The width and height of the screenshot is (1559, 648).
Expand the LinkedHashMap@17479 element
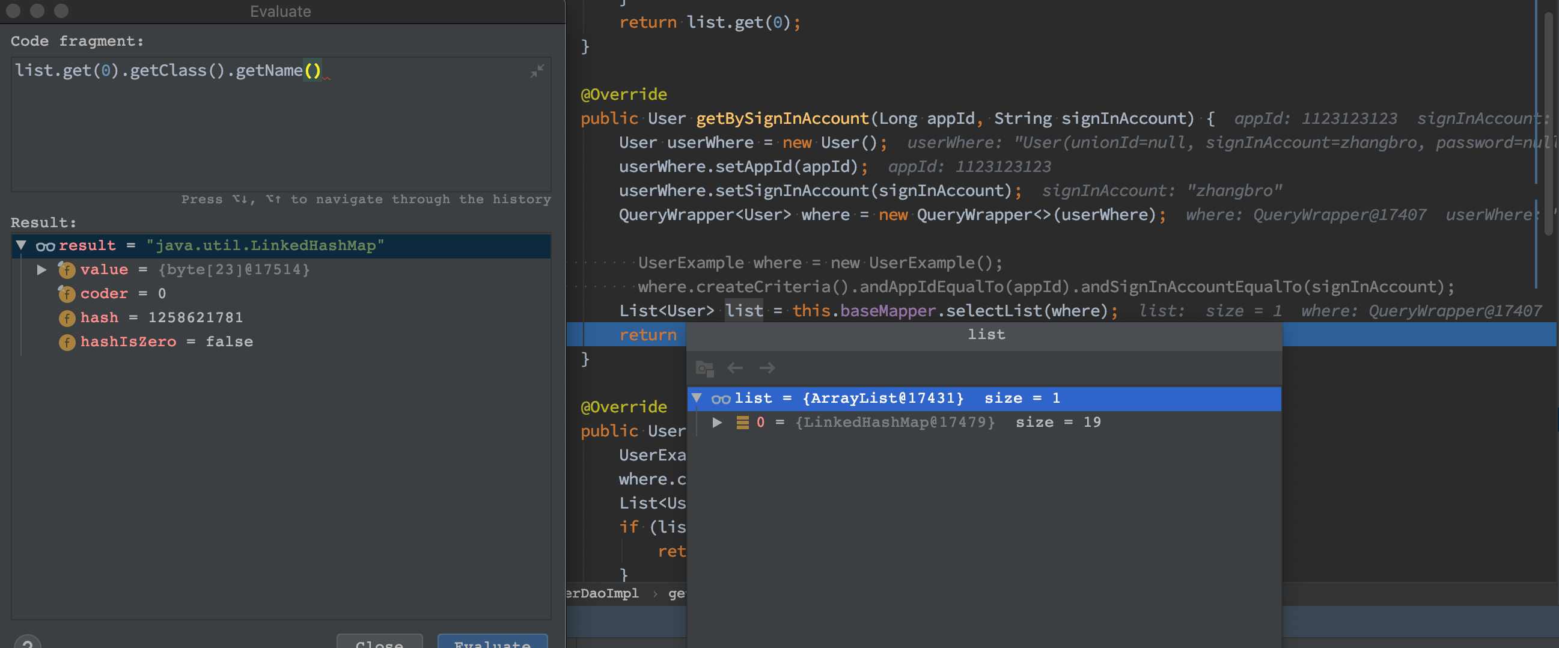point(717,423)
